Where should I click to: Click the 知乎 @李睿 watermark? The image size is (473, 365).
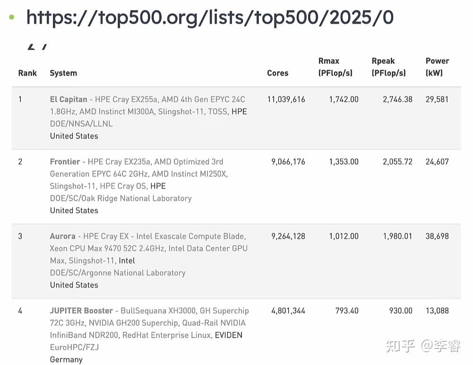[423, 346]
